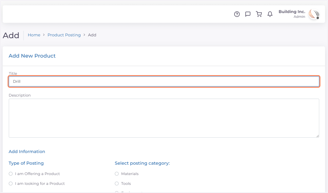Choose the Materials posting category
328x193 pixels.
coord(117,174)
